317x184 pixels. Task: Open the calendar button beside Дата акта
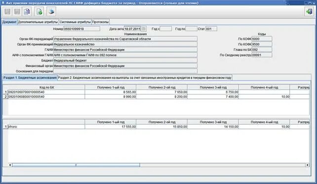click(144, 29)
